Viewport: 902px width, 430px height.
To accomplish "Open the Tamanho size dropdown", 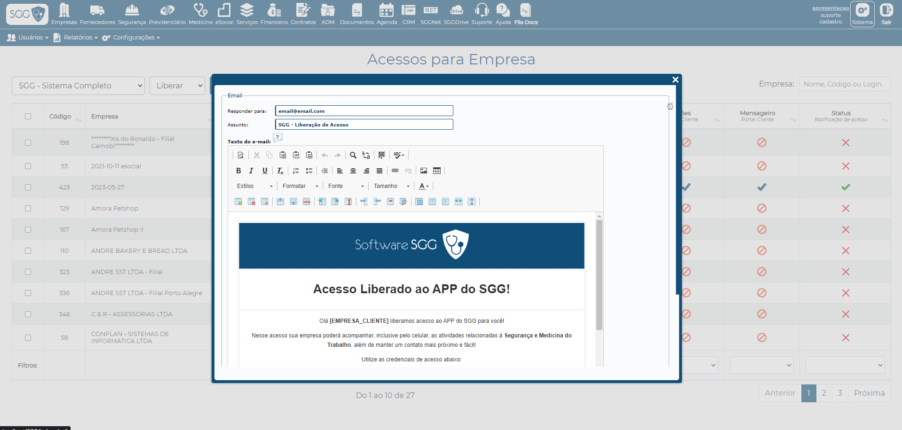I will click(x=391, y=186).
